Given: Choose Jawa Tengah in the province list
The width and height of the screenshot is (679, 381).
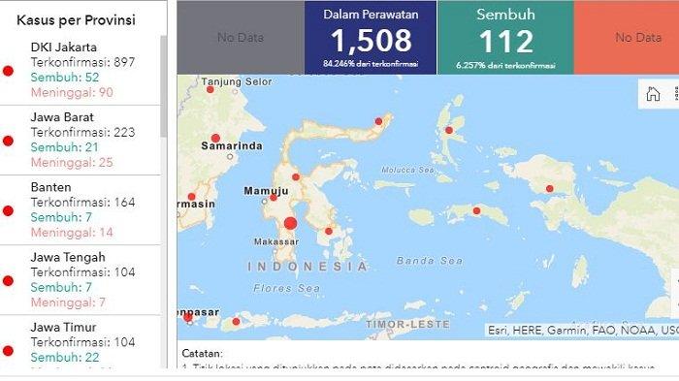Looking at the screenshot, I should [x=81, y=280].
